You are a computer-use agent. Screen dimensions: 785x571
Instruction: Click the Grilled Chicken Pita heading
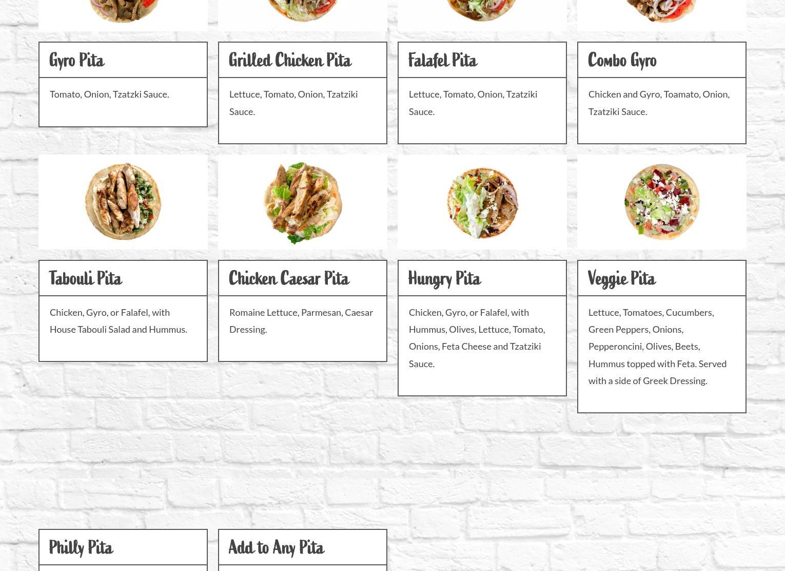point(290,61)
